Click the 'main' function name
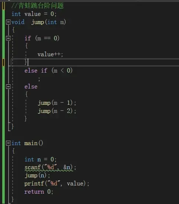 (31, 143)
